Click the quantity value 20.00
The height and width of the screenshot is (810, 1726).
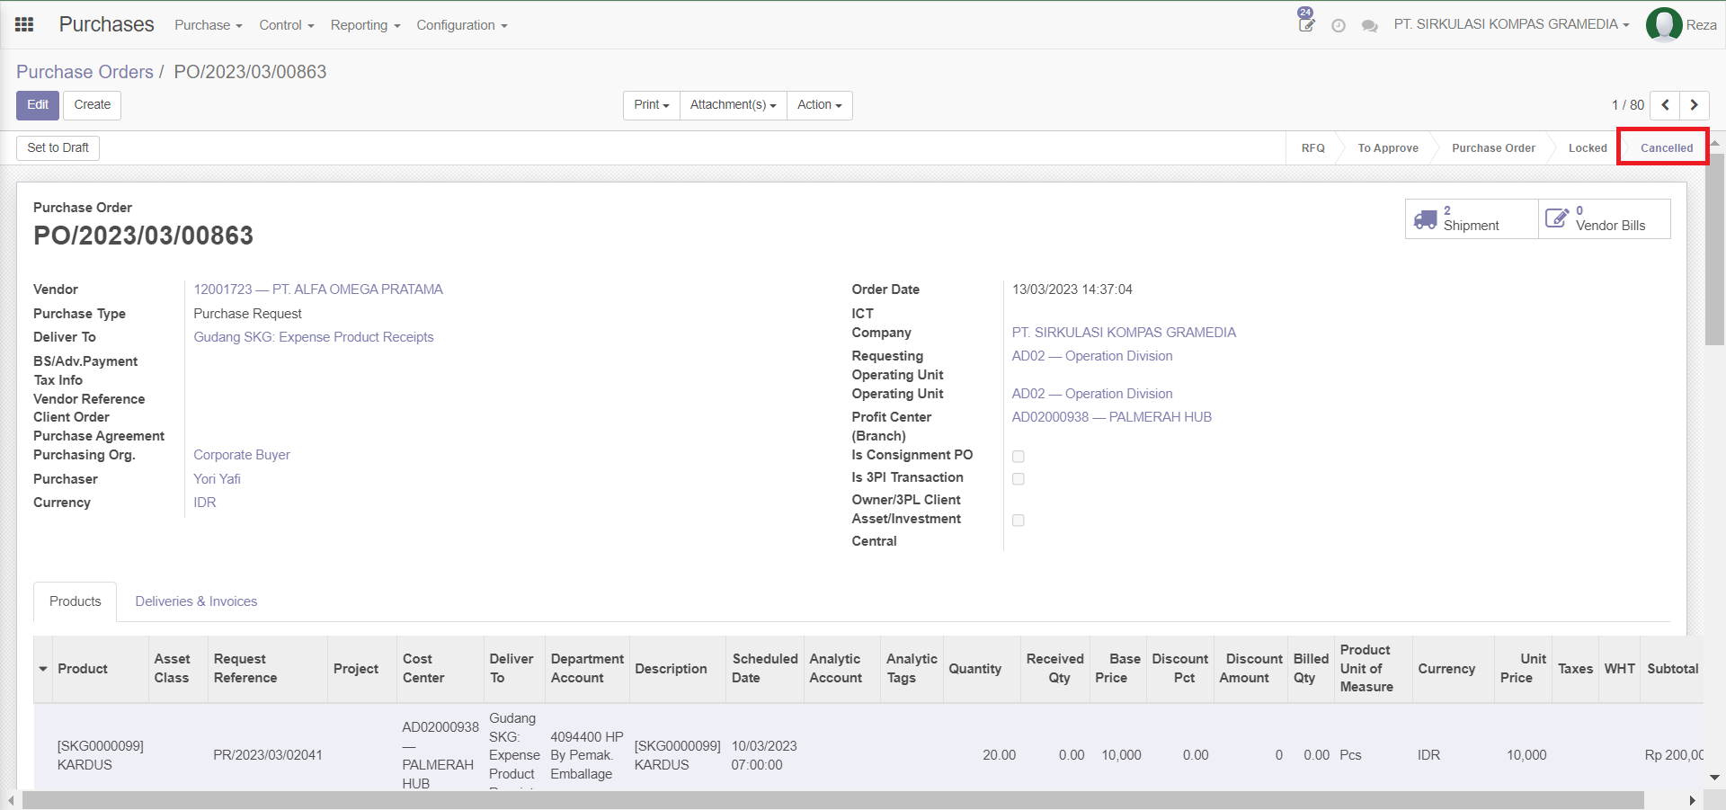pos(999,755)
